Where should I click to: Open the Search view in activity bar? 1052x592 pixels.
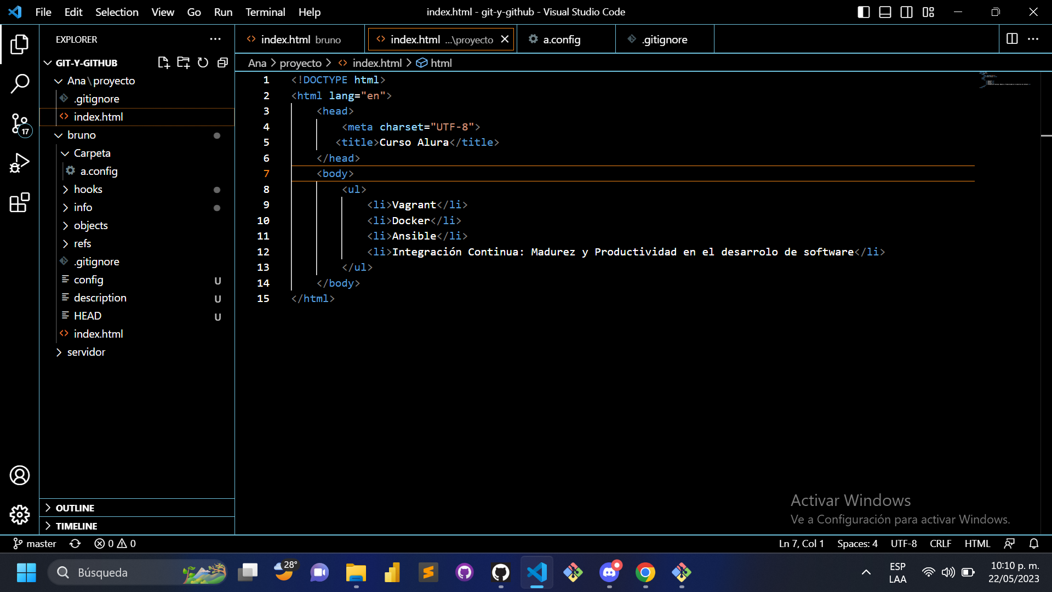(20, 84)
